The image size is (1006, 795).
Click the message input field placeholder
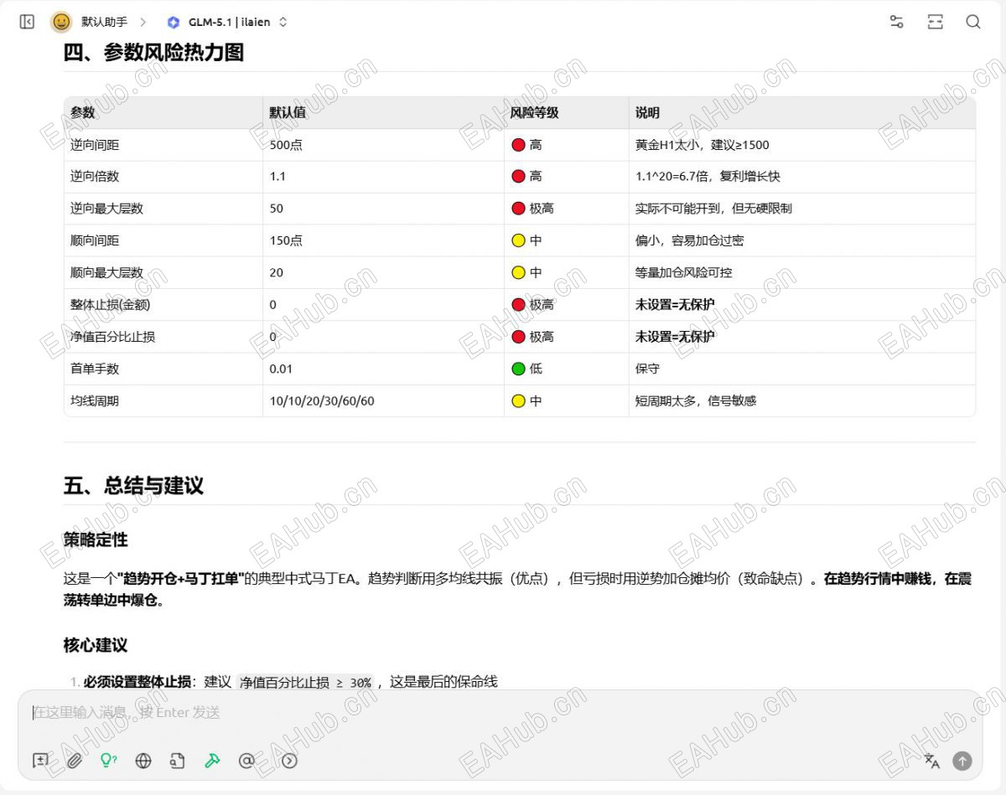tap(126, 713)
